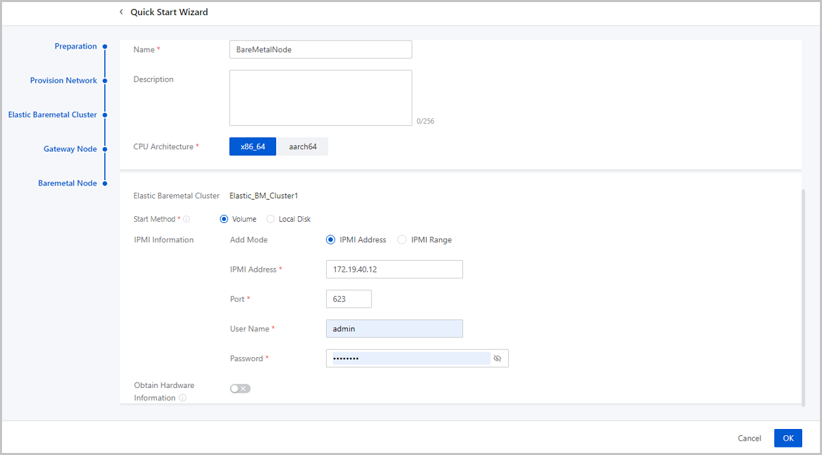Cancel the wizard

click(x=749, y=438)
